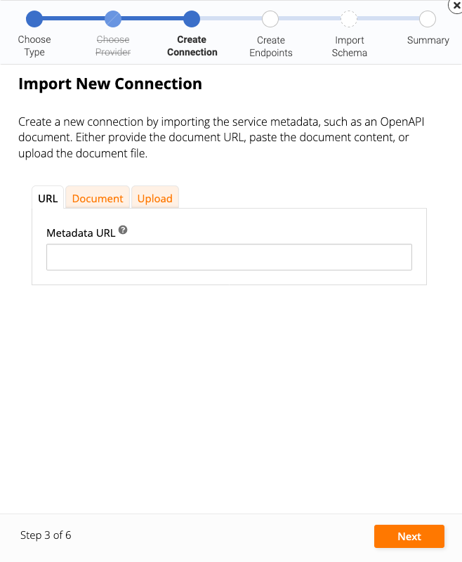The height and width of the screenshot is (562, 462).
Task: Click the Choose Type step circle
Action: pos(34,19)
